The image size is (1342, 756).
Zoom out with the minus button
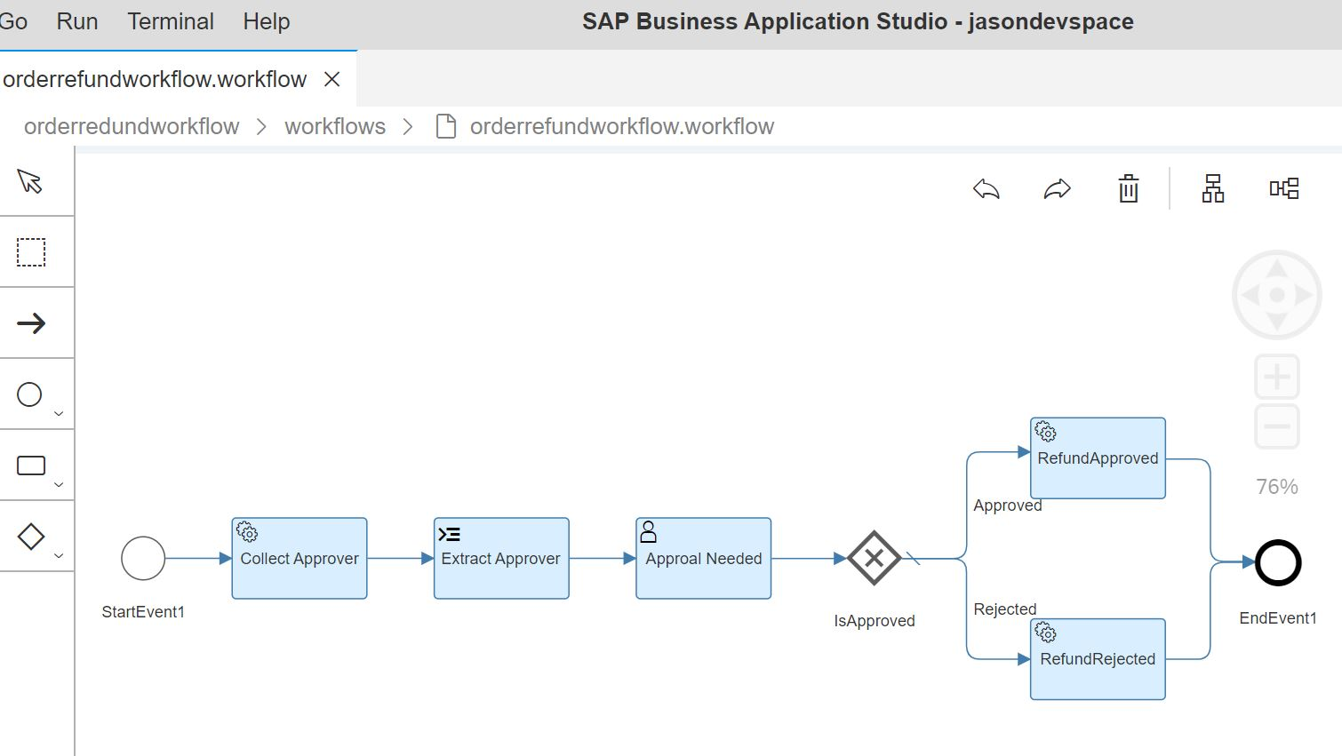pyautogui.click(x=1277, y=426)
